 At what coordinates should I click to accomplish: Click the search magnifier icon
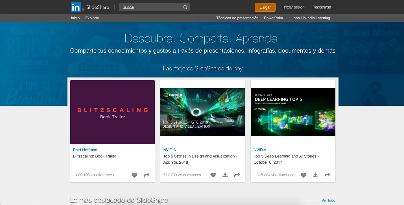(x=185, y=7)
